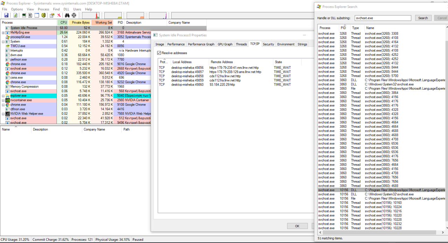Image resolution: width=448 pixels, height=243 pixels.
Task: Select connection to 93.184.220.29:http
Action: (229, 84)
